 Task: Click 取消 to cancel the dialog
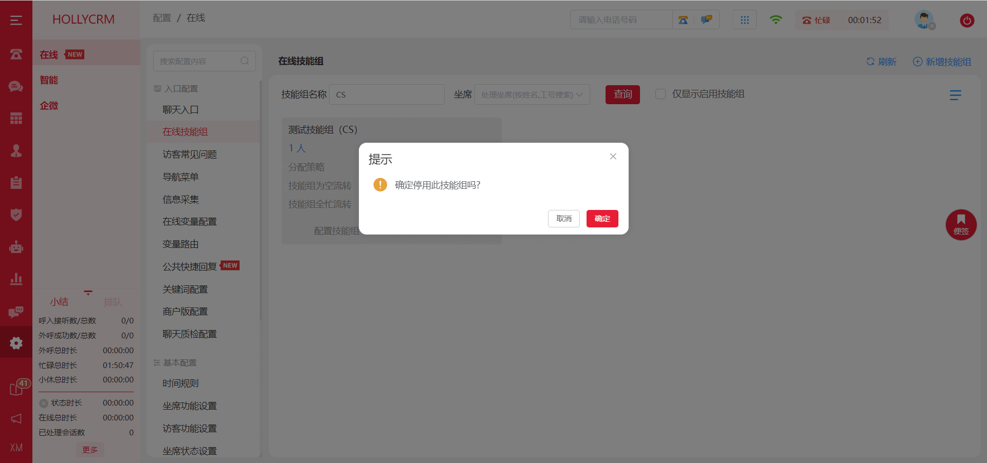click(x=563, y=219)
